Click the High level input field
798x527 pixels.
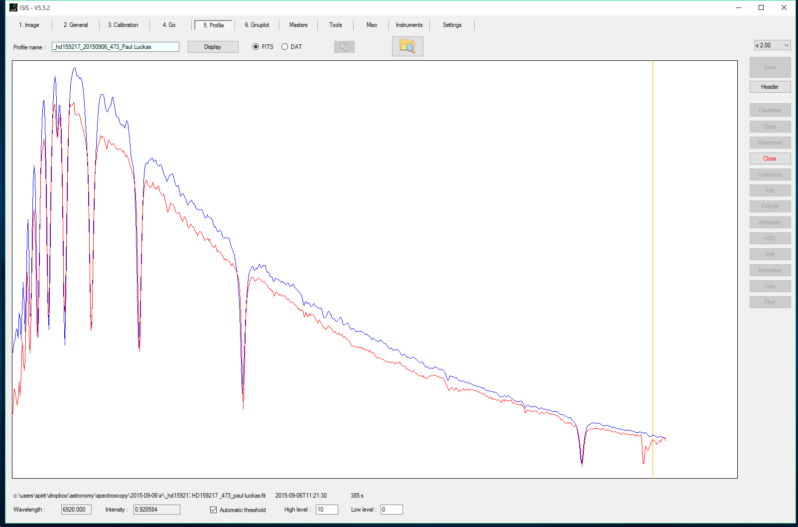pos(327,510)
